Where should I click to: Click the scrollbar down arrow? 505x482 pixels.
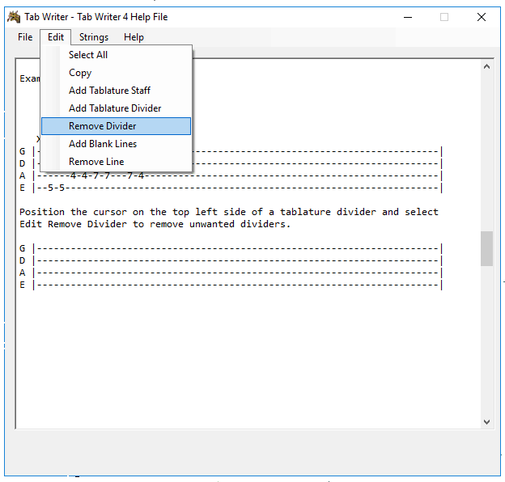486,422
